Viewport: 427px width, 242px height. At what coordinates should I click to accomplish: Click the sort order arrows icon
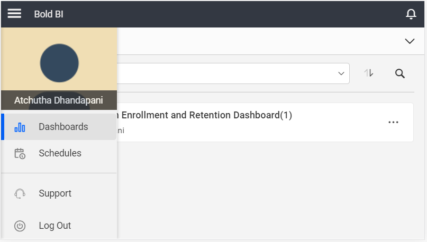(x=369, y=73)
